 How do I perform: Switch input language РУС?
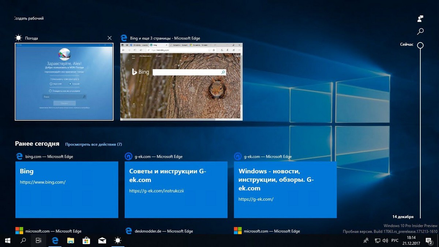tap(395, 240)
